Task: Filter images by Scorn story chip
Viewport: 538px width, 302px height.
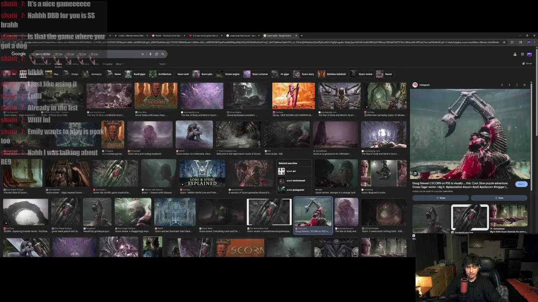Action: point(304,74)
